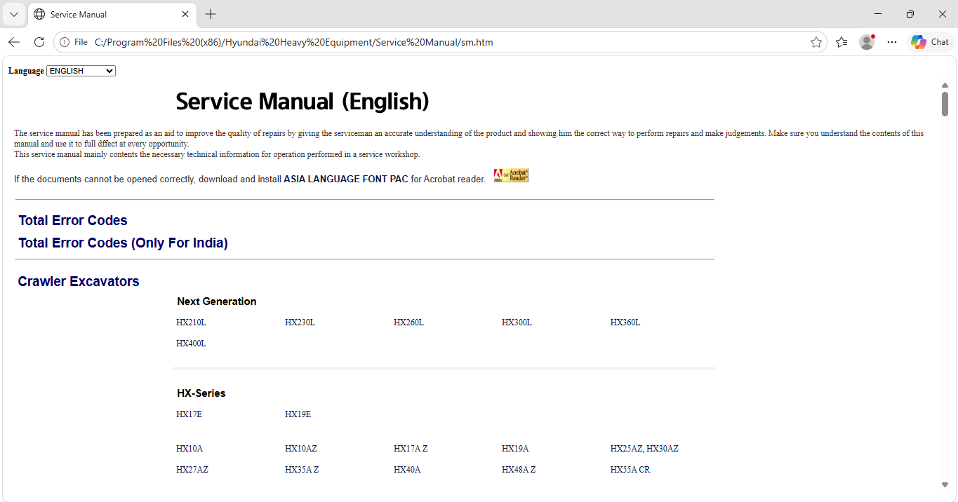Open HX48A Z service manual
This screenshot has width=958, height=502.
[519, 470]
